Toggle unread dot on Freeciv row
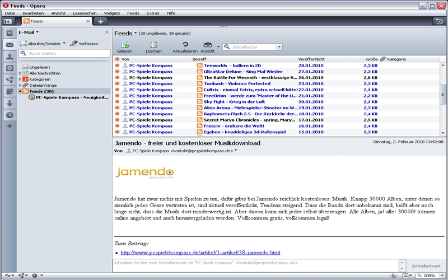448x280 pixels. tap(117, 125)
